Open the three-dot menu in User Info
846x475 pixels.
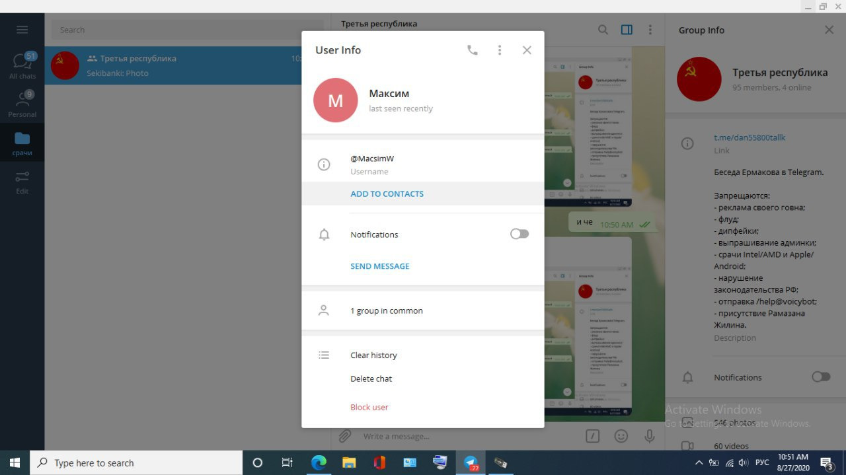pos(500,50)
